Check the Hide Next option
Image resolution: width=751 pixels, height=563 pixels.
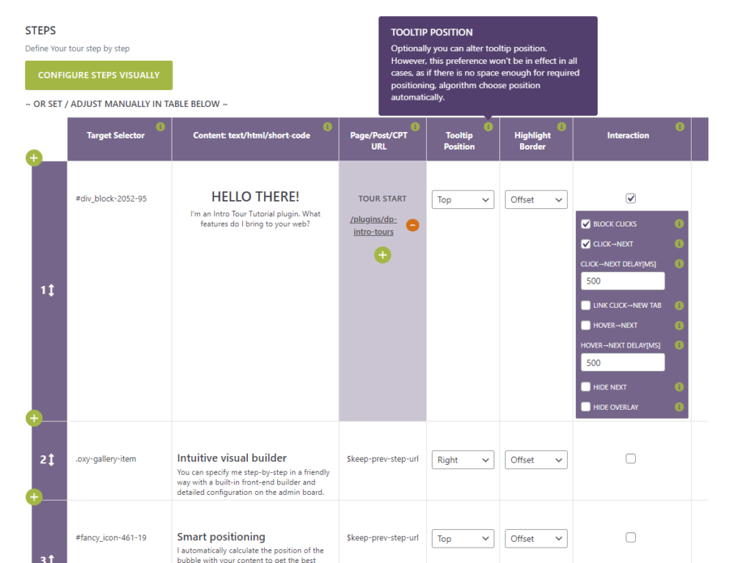(x=586, y=387)
